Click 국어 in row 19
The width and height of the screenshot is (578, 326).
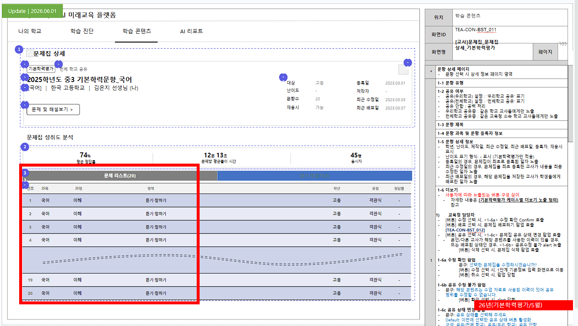tap(45, 280)
